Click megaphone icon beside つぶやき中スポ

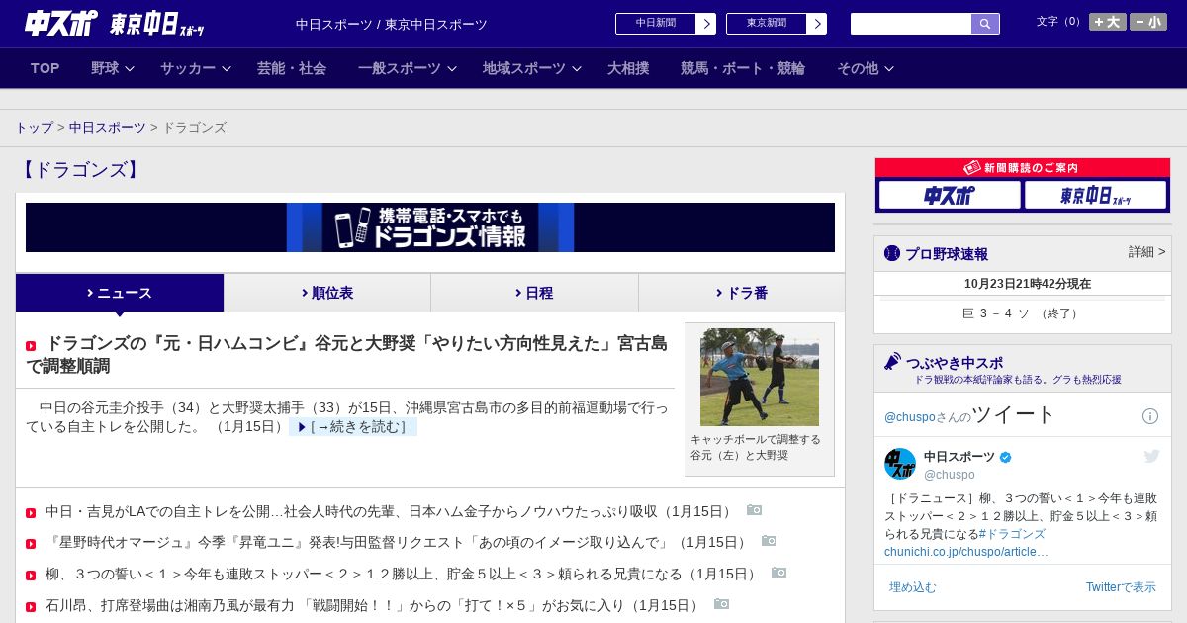point(892,361)
